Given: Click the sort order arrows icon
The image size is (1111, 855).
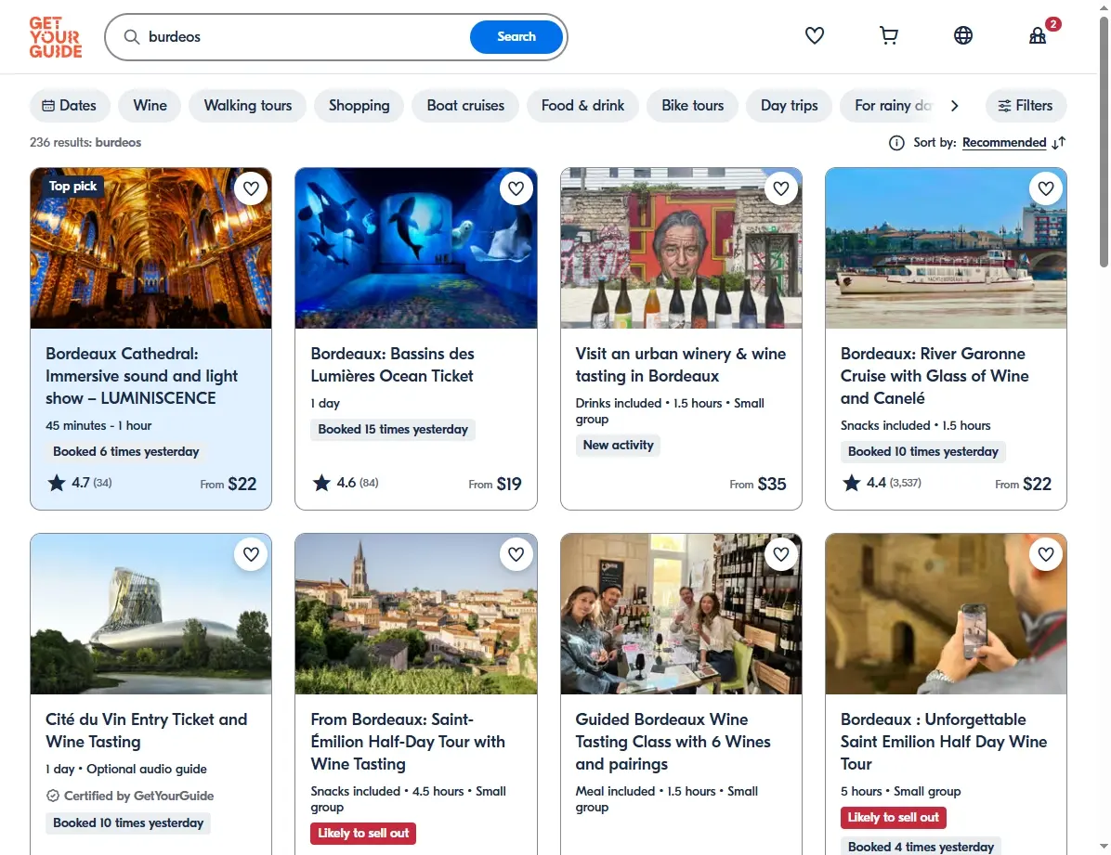Looking at the screenshot, I should 1059,143.
